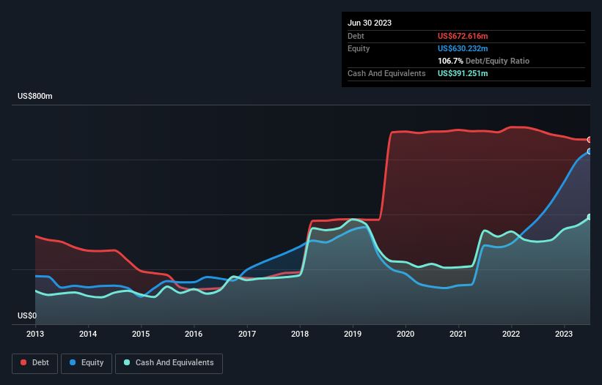Click the 2020 x-axis label

pyautogui.click(x=405, y=334)
